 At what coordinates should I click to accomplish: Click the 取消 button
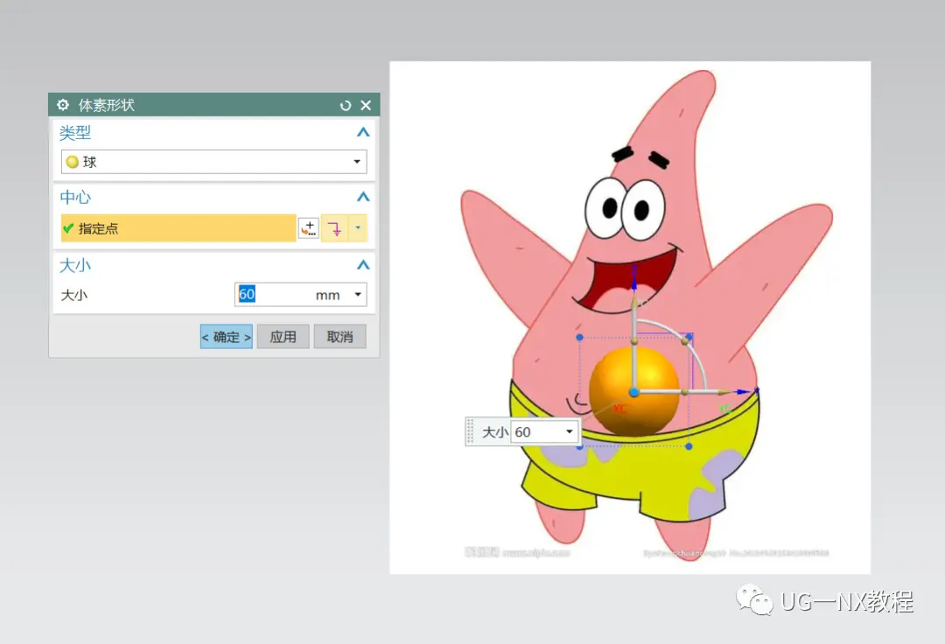point(339,337)
